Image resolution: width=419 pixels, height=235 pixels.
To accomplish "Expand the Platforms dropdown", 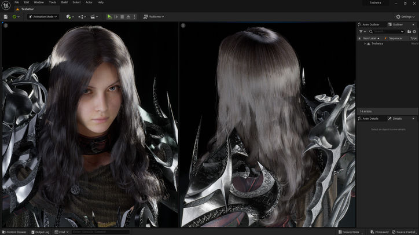I will [x=153, y=17].
